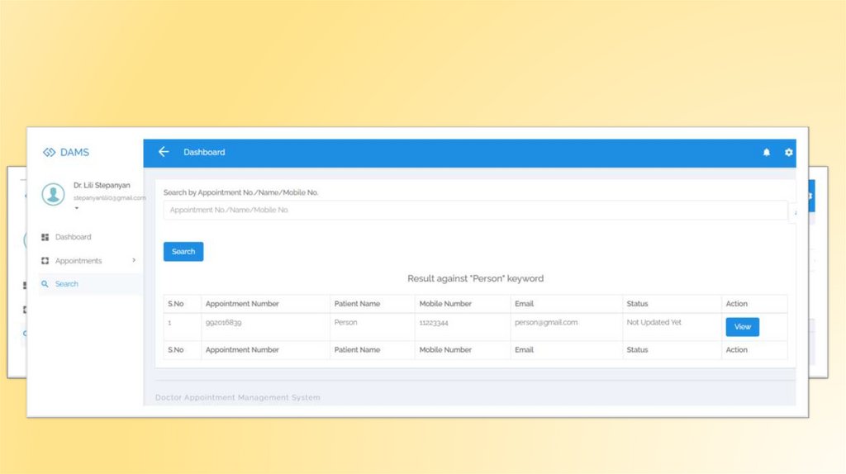Click the Dashboard grid icon in sidebar

click(45, 237)
